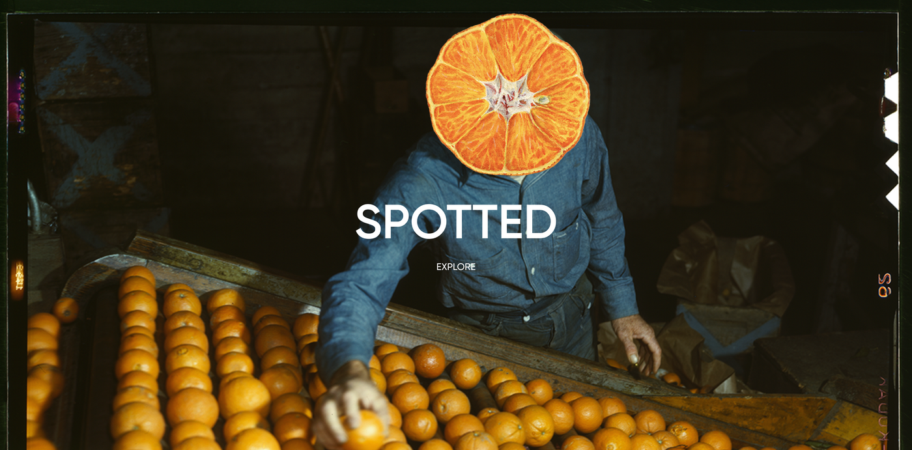Click the SPOTTED title heading
912x450 pixels.
(x=456, y=221)
